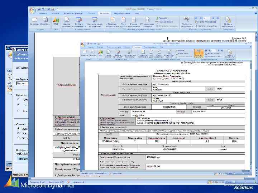Insert Строка приветствия from back Word ribbon

pyautogui.click(x=133, y=22)
